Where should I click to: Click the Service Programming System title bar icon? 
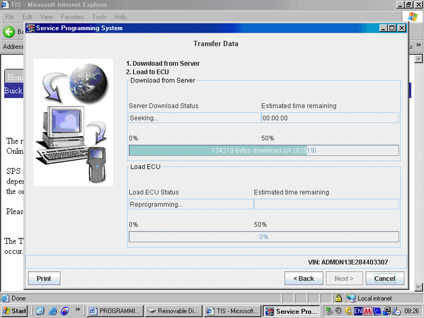pyautogui.click(x=31, y=28)
